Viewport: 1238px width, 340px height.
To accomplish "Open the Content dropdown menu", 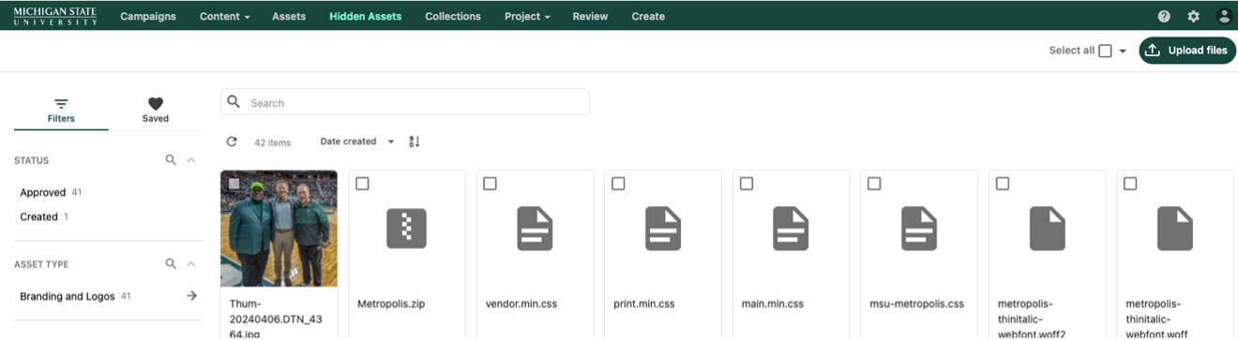I will pyautogui.click(x=224, y=16).
